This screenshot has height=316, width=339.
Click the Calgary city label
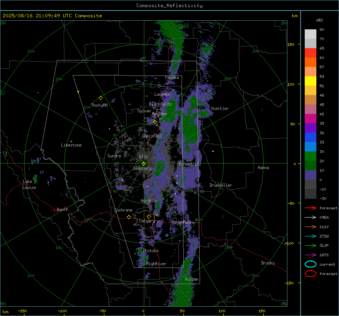pos(147,221)
